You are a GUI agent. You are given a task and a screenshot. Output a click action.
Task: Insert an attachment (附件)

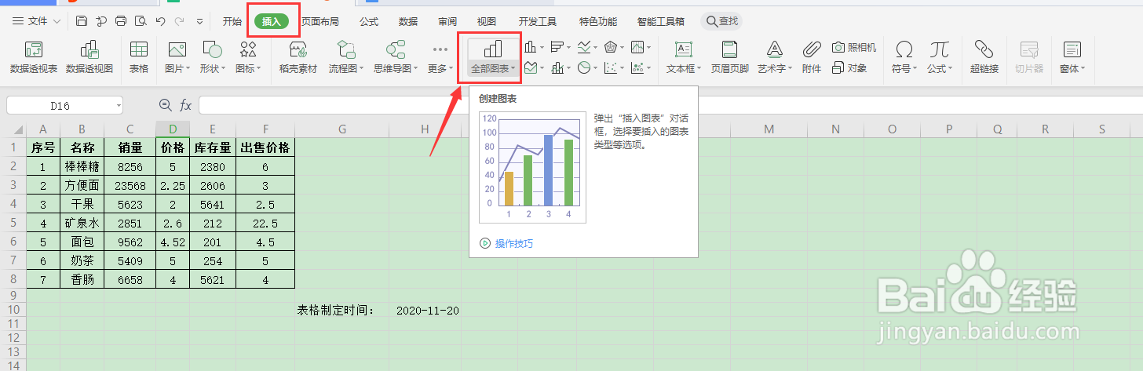(812, 57)
